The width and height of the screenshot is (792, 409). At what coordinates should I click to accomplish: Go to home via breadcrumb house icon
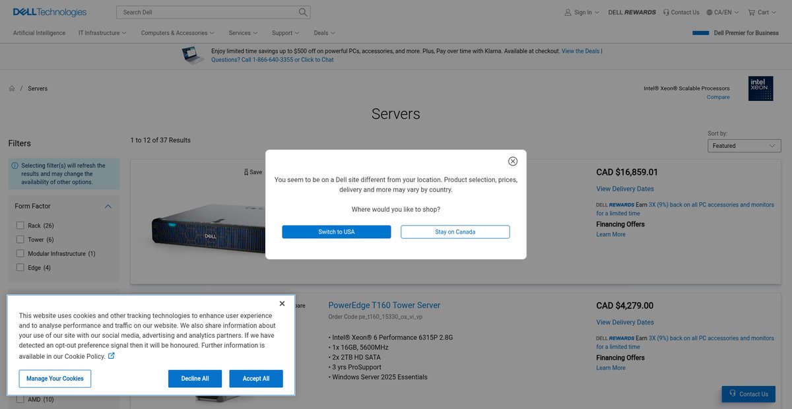pos(12,88)
